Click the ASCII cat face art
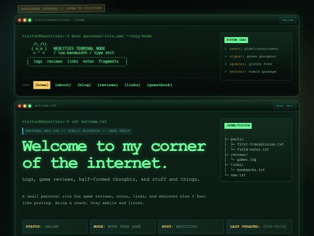This screenshot has width=314, height=236. (x=40, y=48)
